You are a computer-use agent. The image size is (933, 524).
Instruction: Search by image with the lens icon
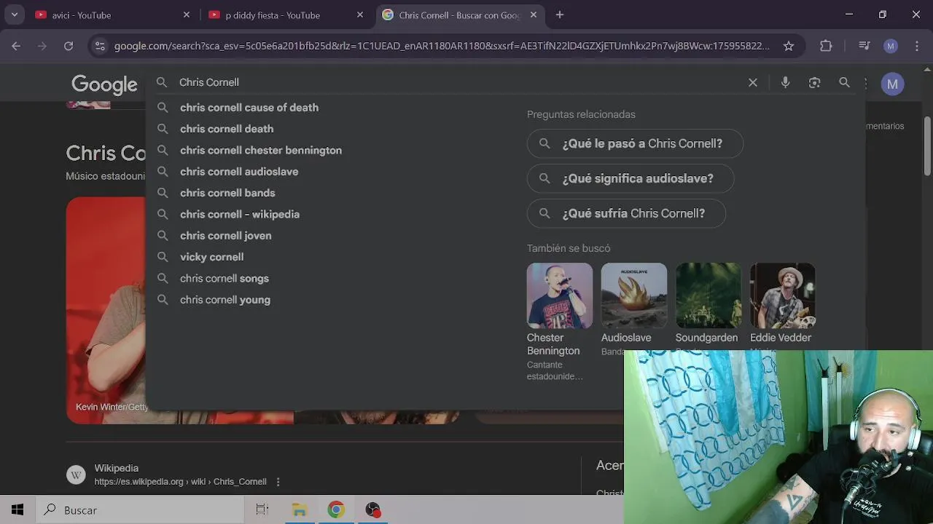click(815, 82)
